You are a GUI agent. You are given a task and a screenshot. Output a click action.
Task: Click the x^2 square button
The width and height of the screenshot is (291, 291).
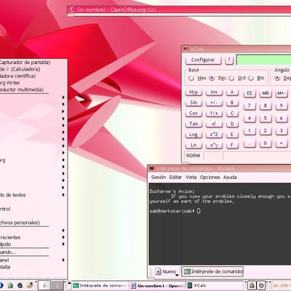tap(214, 135)
